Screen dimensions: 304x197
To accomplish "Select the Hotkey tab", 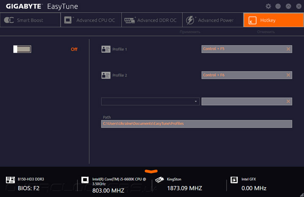I will 274,20.
